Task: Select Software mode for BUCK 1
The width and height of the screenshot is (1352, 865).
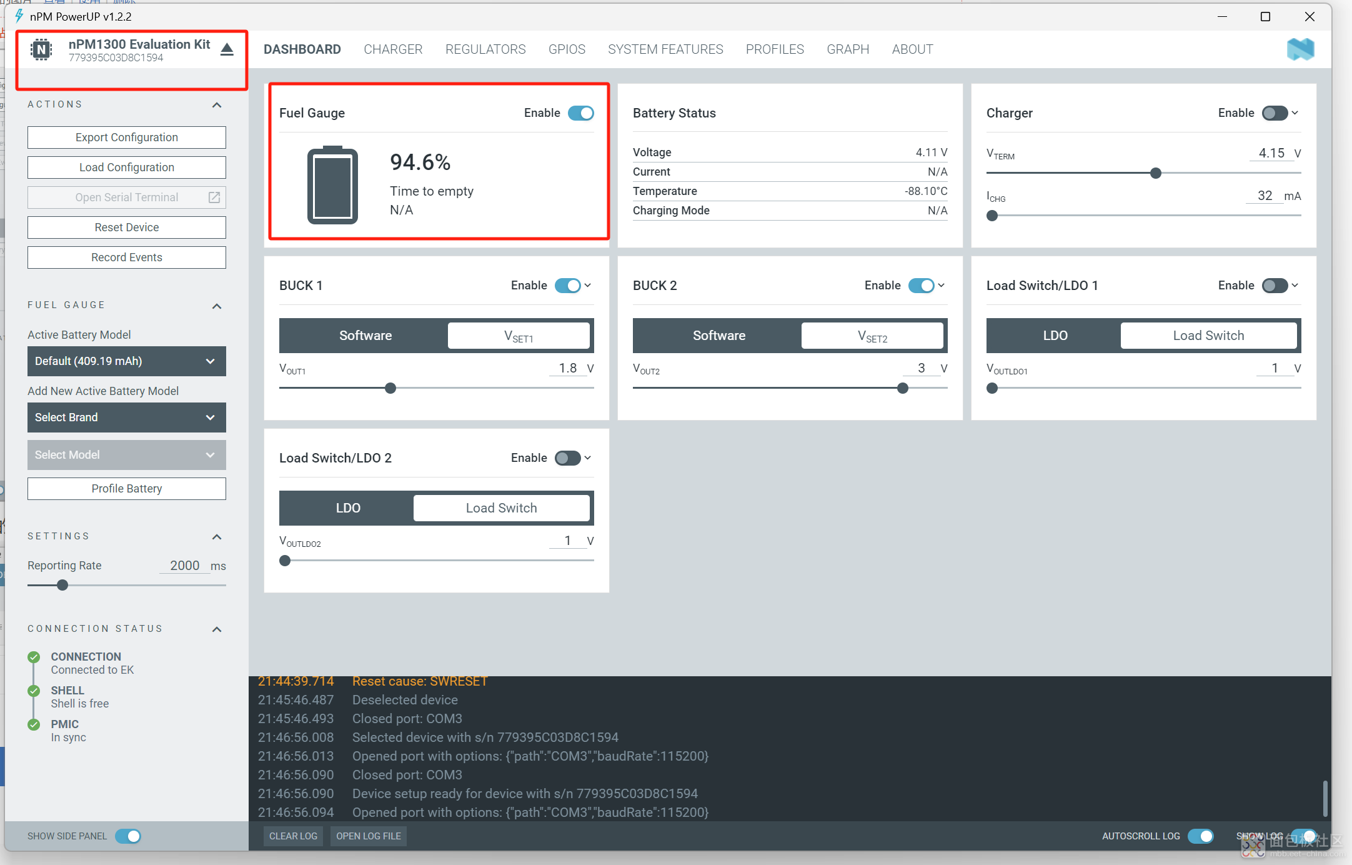Action: (365, 336)
